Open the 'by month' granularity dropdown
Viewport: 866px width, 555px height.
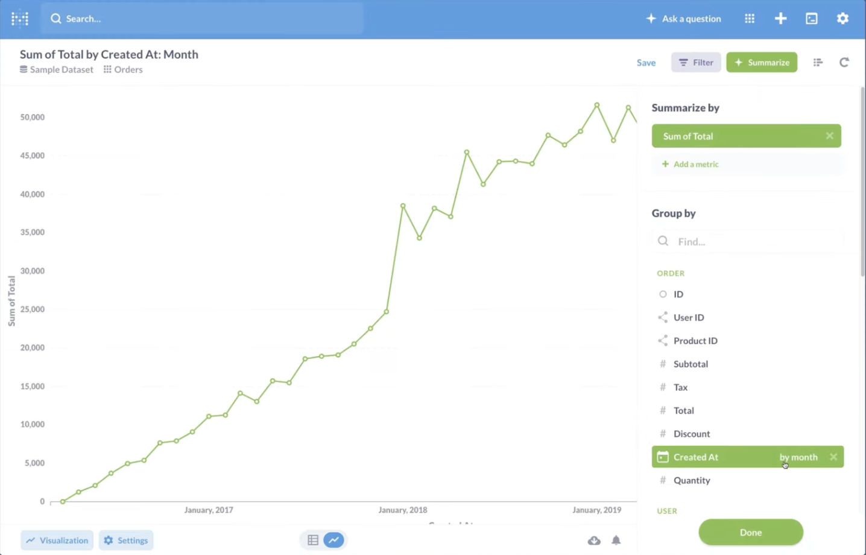(x=798, y=457)
